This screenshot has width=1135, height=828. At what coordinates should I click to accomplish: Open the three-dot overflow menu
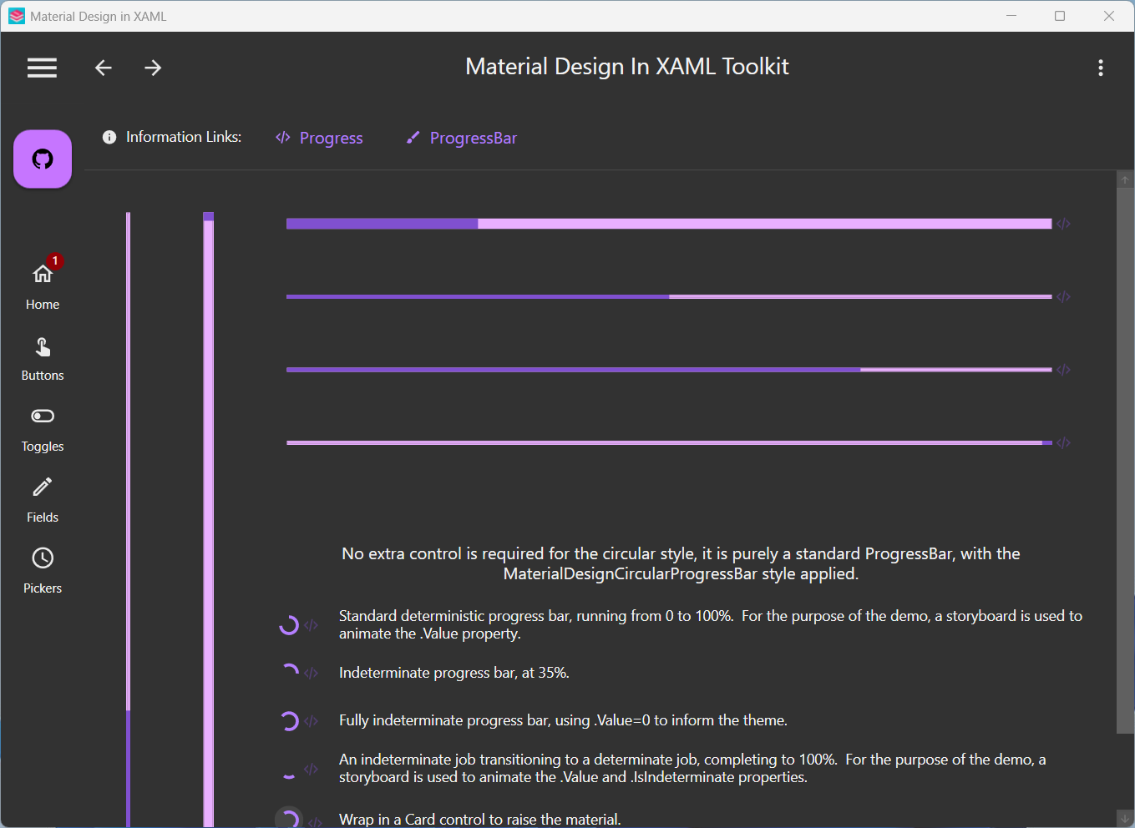1101,68
